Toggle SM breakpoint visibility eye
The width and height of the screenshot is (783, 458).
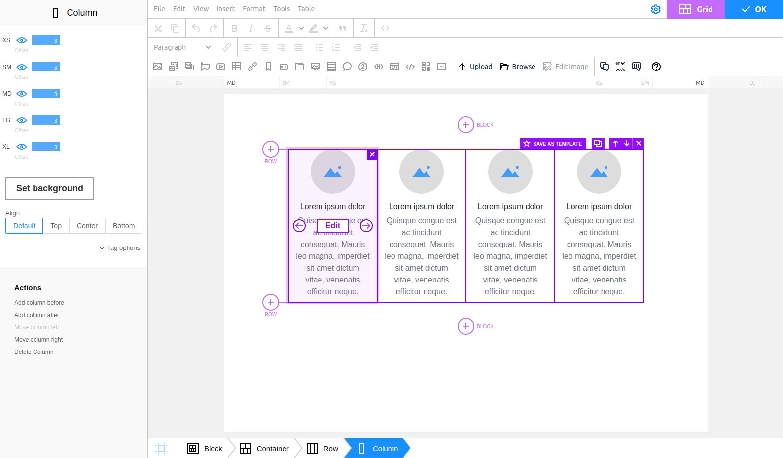point(22,67)
